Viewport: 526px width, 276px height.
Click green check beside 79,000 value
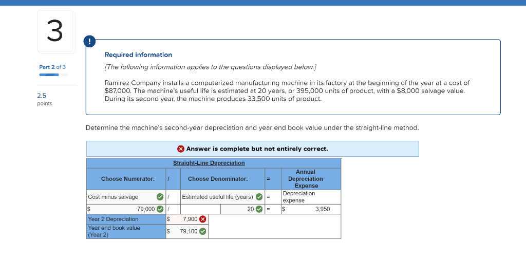[160, 209]
